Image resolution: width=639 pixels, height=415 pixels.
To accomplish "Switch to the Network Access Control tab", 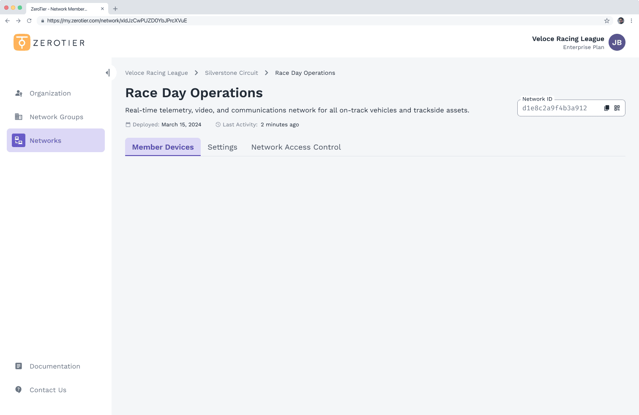I will 296,147.
